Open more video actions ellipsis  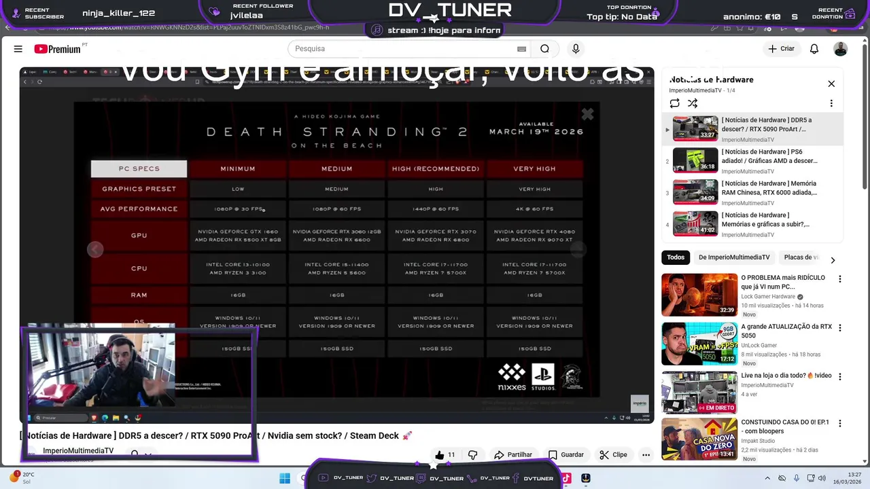click(646, 455)
